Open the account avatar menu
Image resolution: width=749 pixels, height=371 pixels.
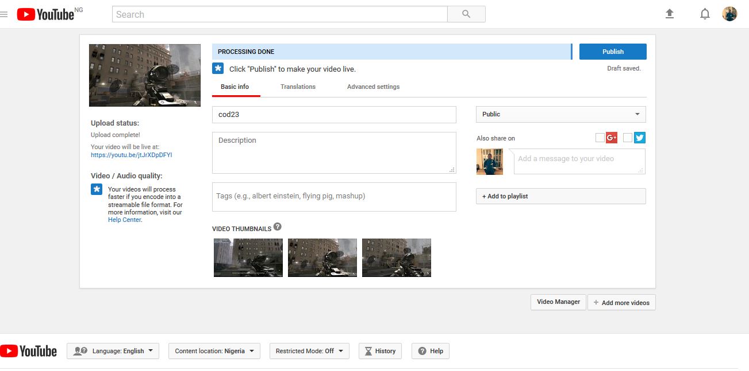click(x=729, y=14)
